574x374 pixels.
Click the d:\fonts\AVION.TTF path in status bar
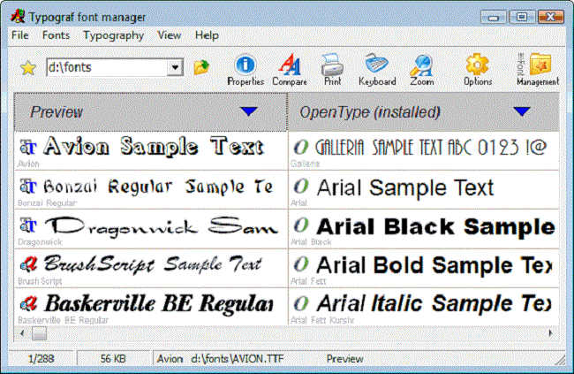[x=237, y=359]
